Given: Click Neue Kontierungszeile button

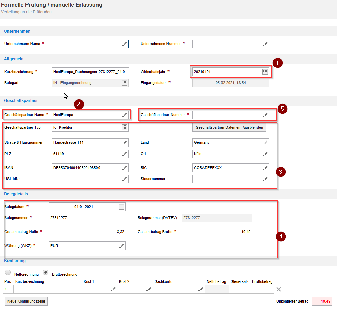Looking at the screenshot, I should click(26, 302).
